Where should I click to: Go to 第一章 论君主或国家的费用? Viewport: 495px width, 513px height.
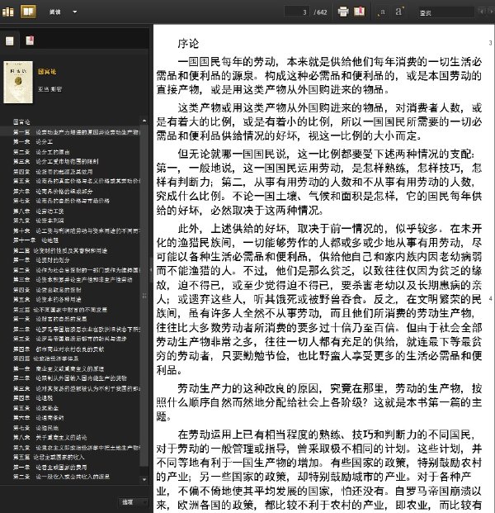point(50,468)
